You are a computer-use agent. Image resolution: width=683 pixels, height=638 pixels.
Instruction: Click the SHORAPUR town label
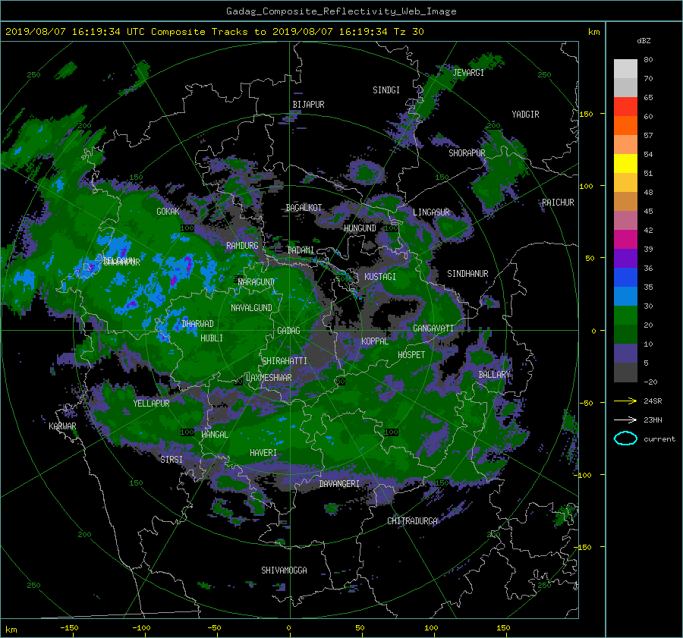pyautogui.click(x=467, y=153)
